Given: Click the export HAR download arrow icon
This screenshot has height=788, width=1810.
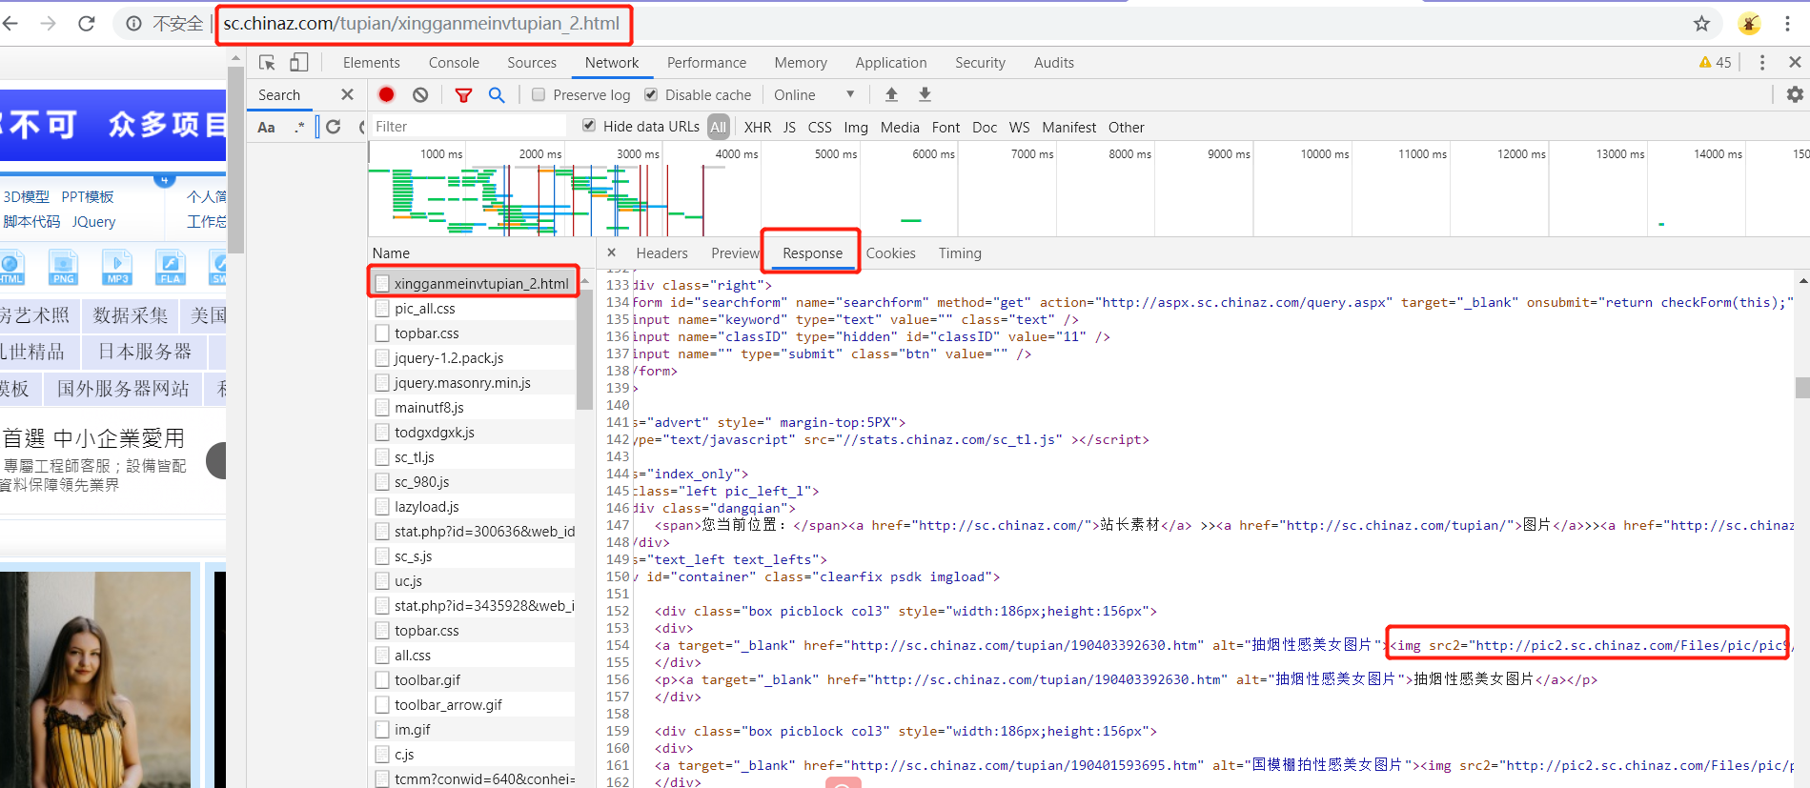Looking at the screenshot, I should tap(925, 94).
